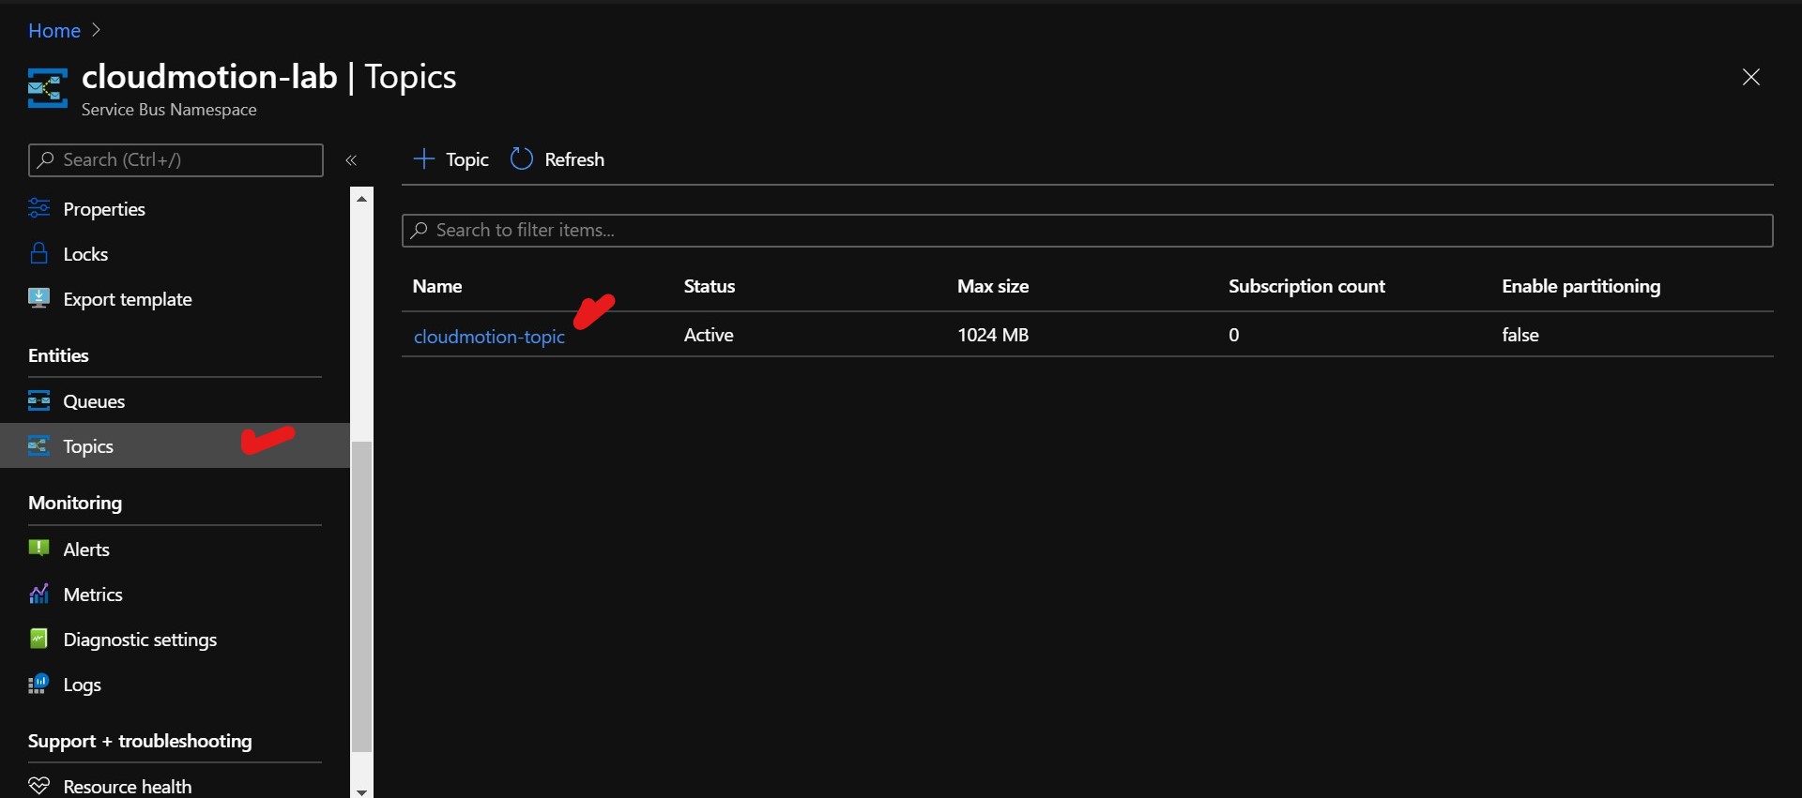1802x798 pixels.
Task: Click the Queues icon in sidebar
Action: [x=38, y=400]
